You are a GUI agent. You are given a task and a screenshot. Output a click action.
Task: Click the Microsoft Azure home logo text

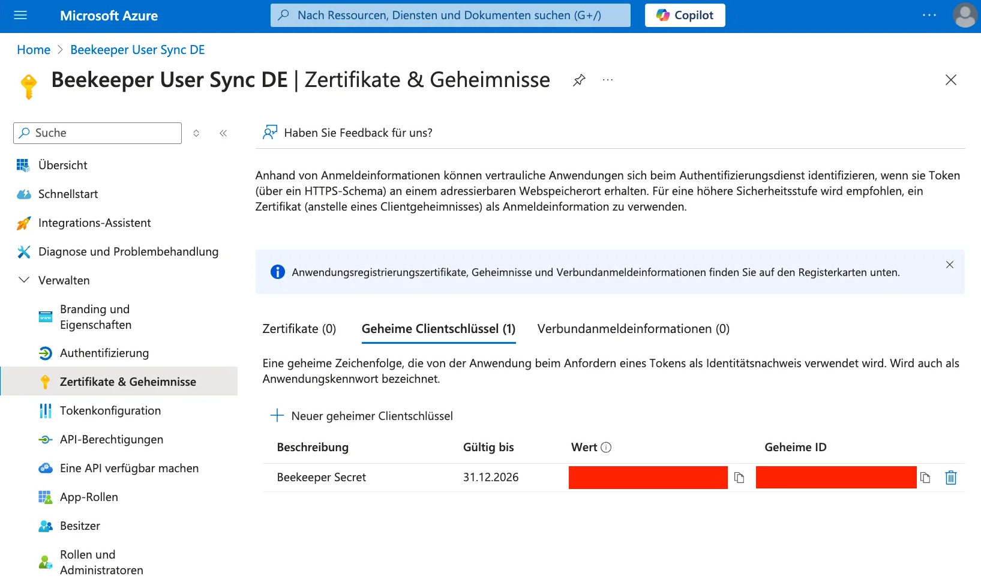pos(109,16)
